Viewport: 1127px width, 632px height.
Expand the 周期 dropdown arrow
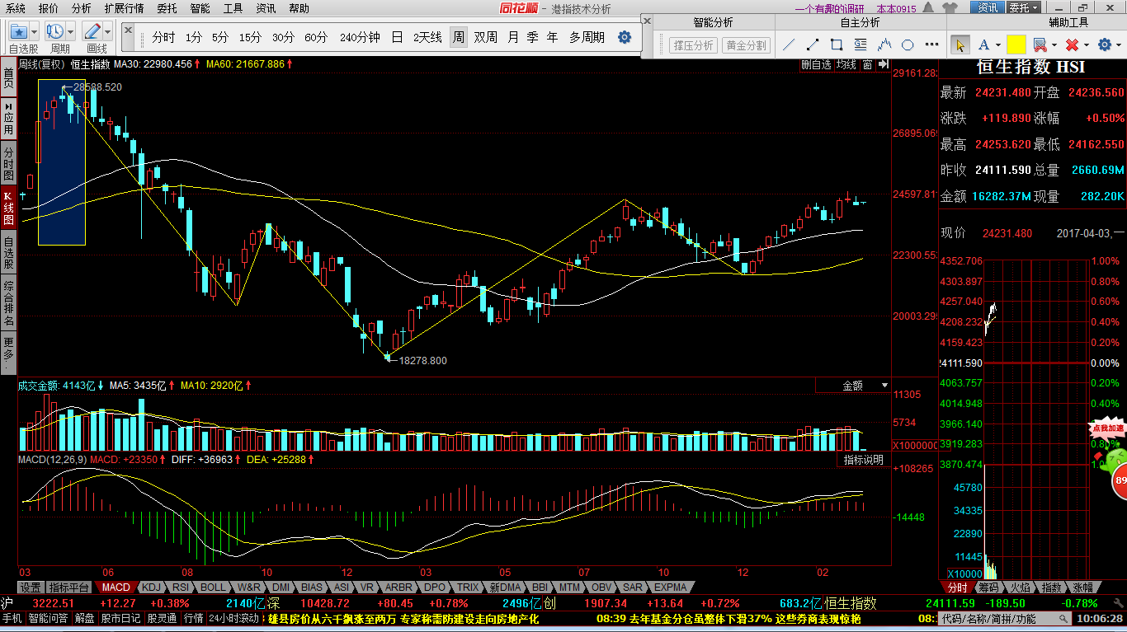point(71,31)
